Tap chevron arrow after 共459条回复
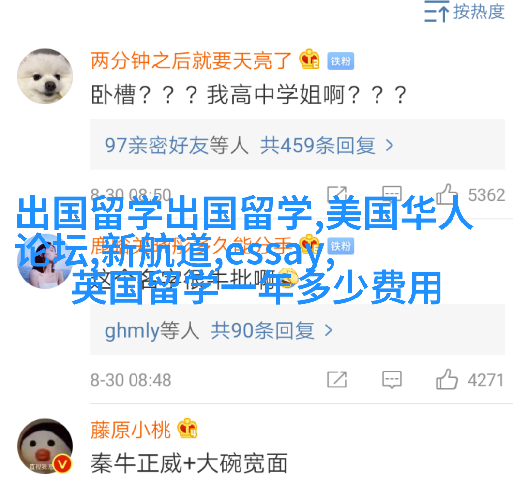This screenshot has height=491, width=513. [x=389, y=145]
